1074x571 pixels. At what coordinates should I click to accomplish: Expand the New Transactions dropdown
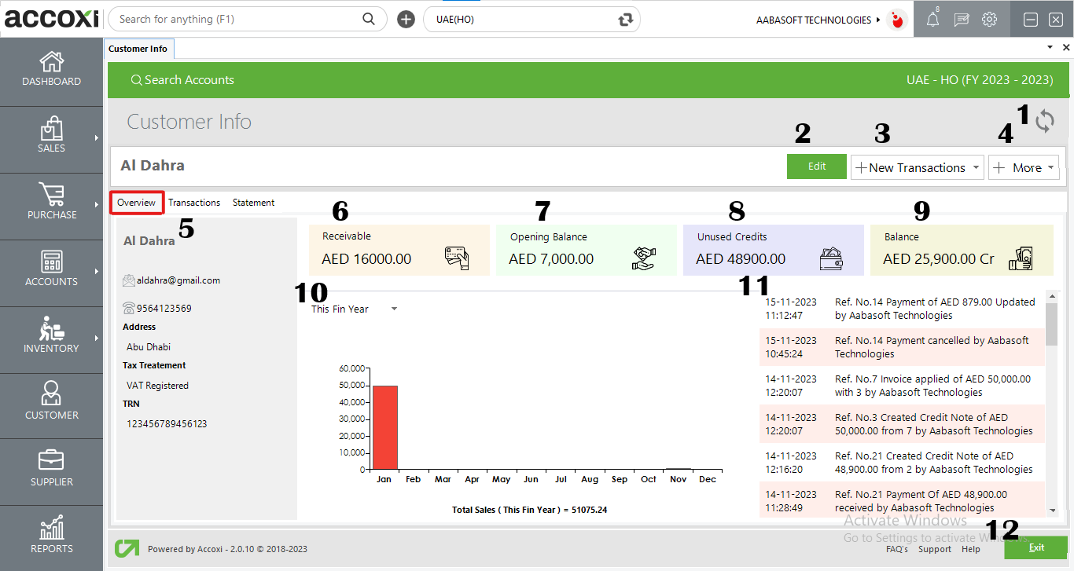click(x=917, y=167)
